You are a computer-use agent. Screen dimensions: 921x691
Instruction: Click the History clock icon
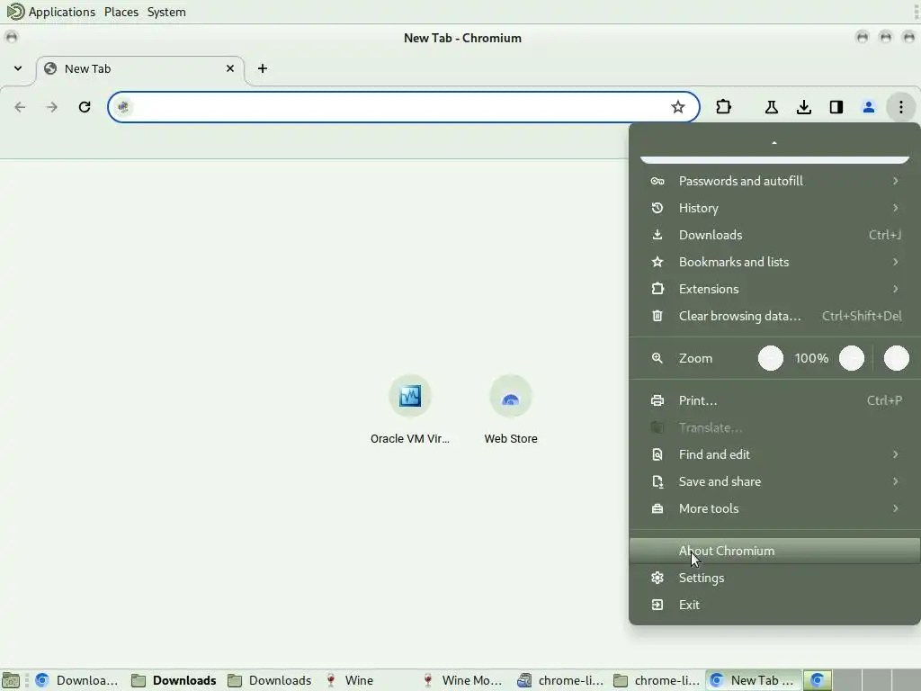tap(657, 208)
